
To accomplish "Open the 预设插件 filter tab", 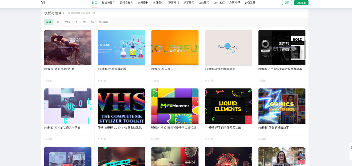I will tap(103, 22).
